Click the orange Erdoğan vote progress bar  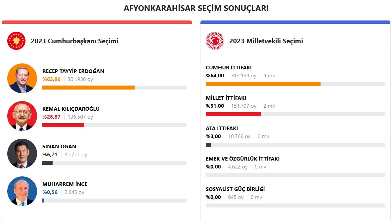point(88,88)
